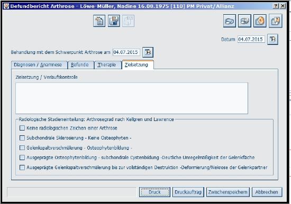
Task: Toggle 'Ausgeprägte Gelenkspaltverschmälerung bis zur vollständigen Destruktion'
Action: coord(22,168)
